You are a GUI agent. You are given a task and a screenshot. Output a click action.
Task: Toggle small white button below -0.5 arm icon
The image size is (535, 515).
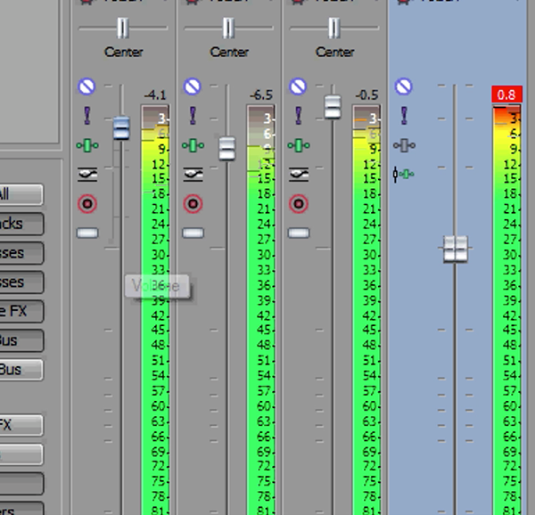[x=299, y=233]
